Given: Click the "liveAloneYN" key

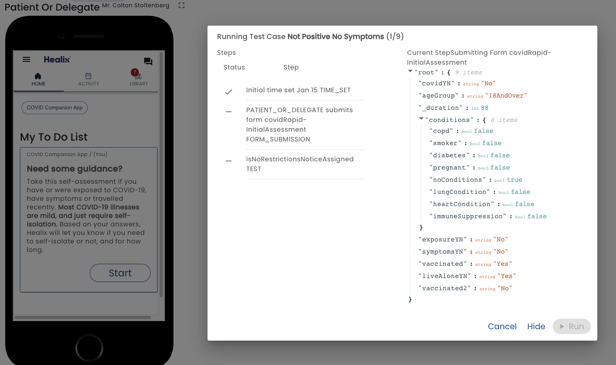Looking at the screenshot, I should point(445,276).
